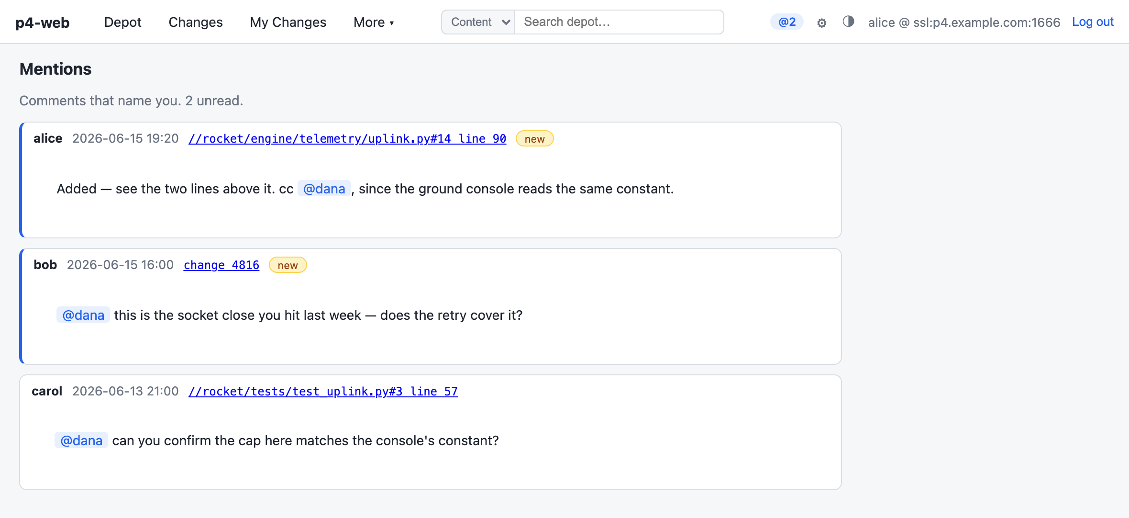Expand the More menu
1129x518 pixels.
tap(374, 23)
